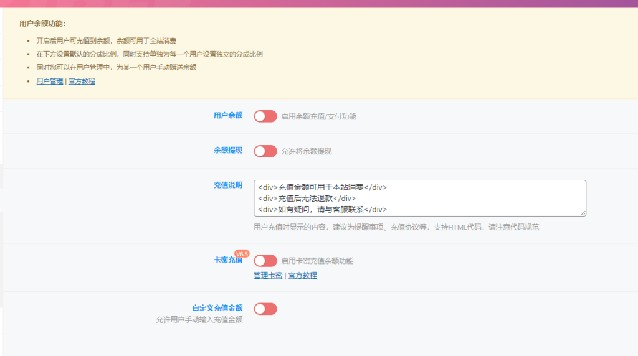Toggle the 用户余额 switch
This screenshot has height=356, width=638.
(x=265, y=116)
